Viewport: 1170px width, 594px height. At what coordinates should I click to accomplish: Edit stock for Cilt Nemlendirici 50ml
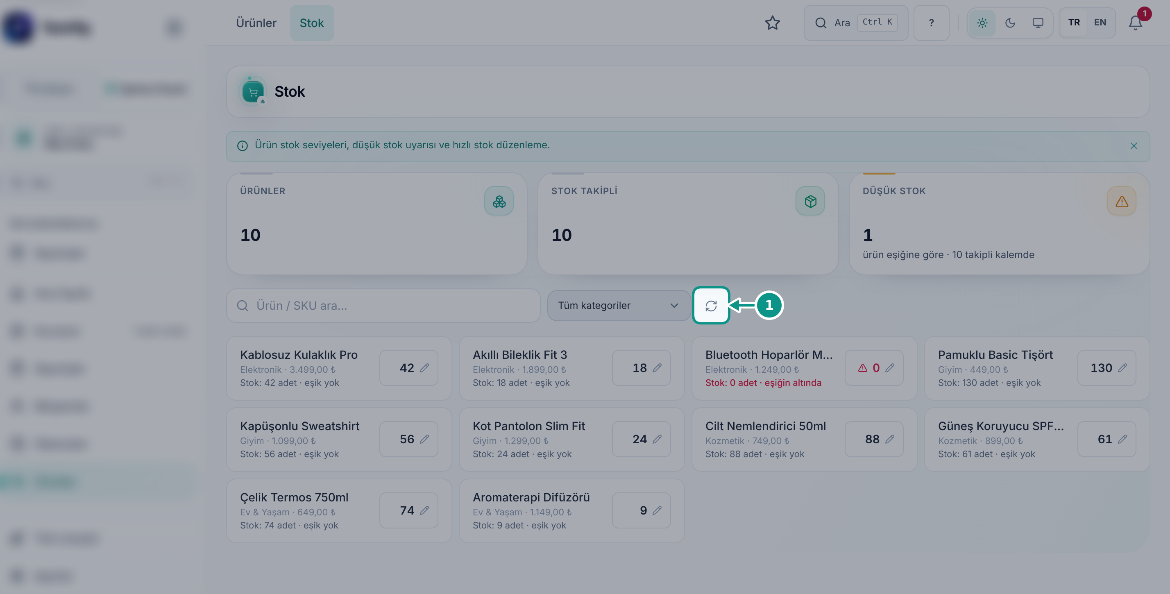point(874,439)
